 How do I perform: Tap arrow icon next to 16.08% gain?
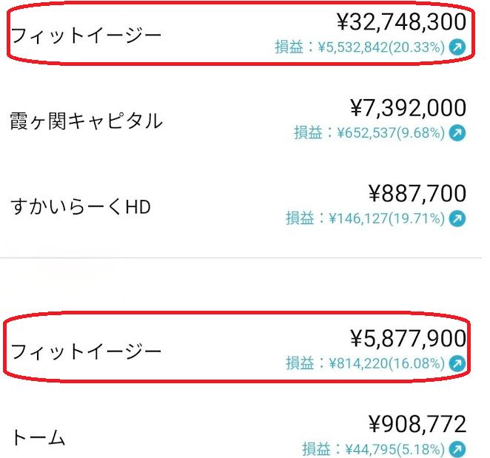(457, 363)
